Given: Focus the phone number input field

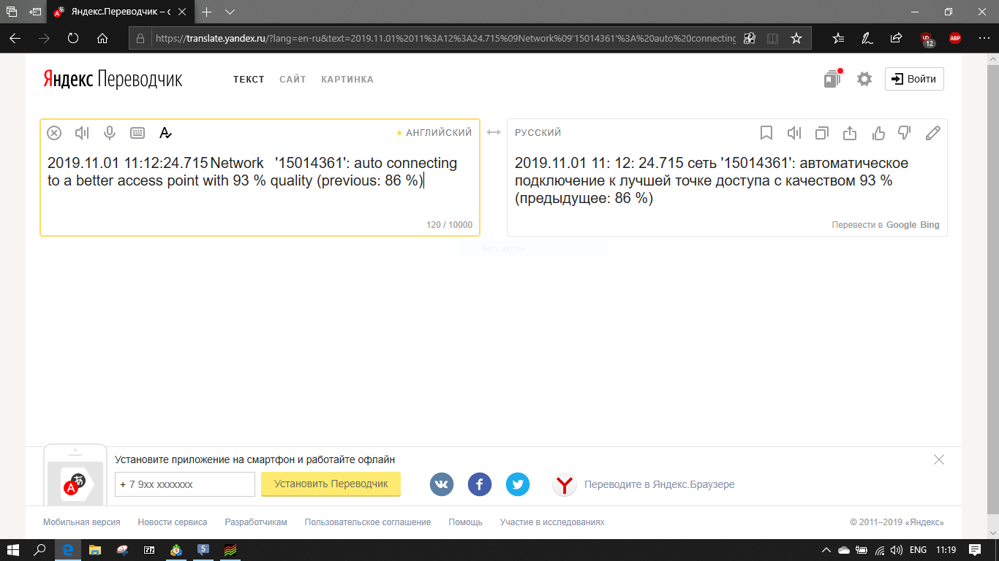Looking at the screenshot, I should click(185, 484).
